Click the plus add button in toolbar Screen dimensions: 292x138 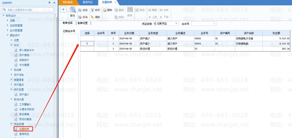(63, 10)
